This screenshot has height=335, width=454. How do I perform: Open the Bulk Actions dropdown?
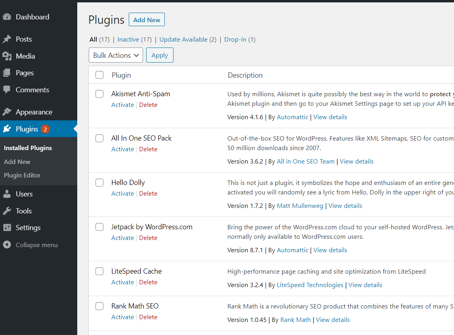click(116, 55)
